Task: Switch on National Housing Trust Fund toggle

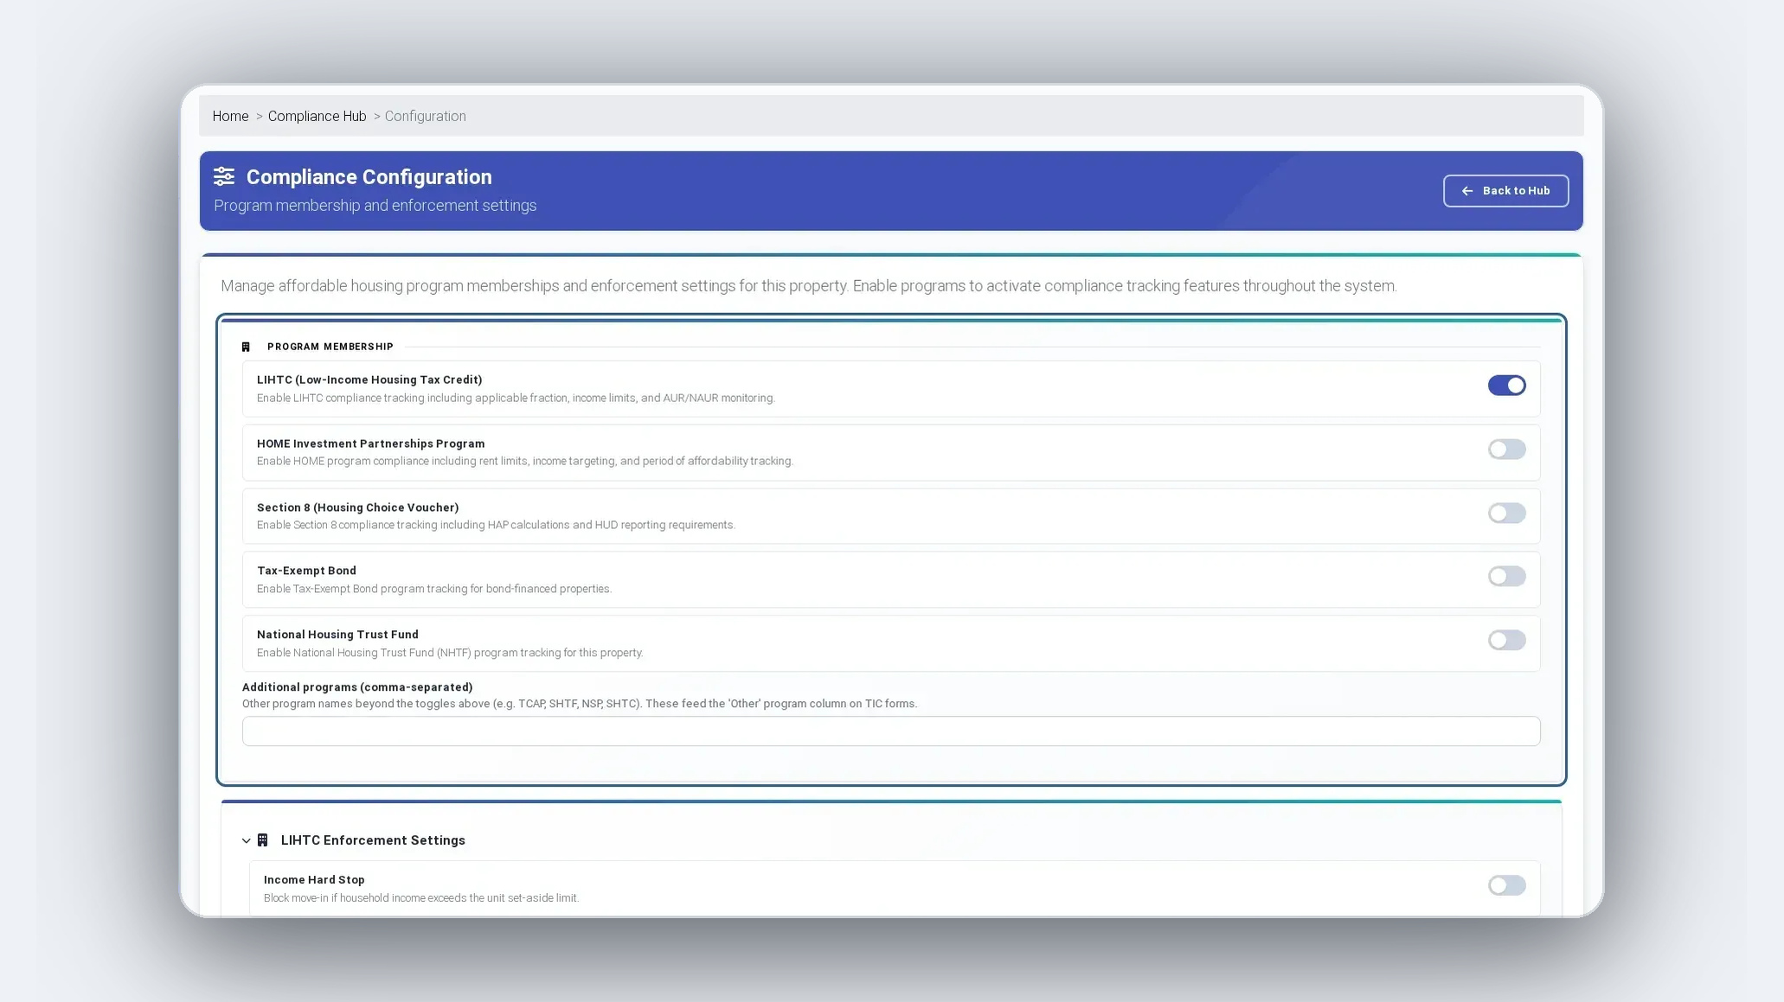Action: [x=1506, y=641]
